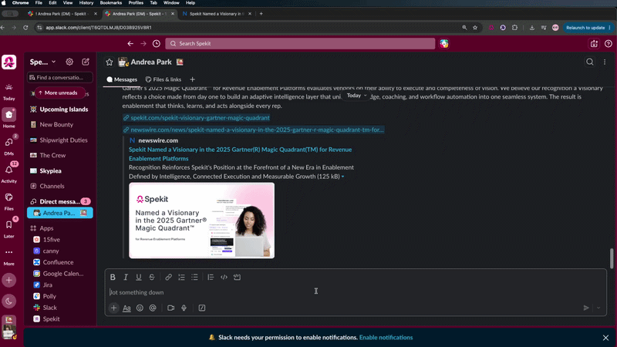Open the slash shortcuts menu

pyautogui.click(x=202, y=308)
